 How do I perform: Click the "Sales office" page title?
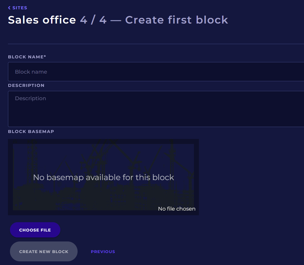click(42, 20)
